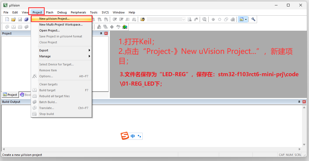Close the Project panel
309x161 pixels.
click(106, 33)
